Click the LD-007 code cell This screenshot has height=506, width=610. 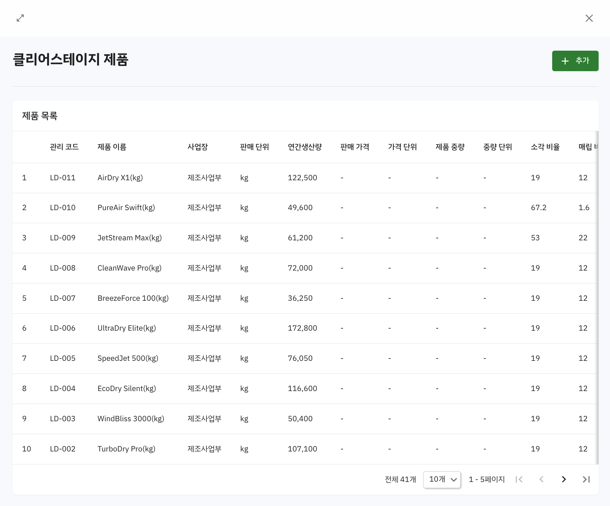click(x=63, y=298)
